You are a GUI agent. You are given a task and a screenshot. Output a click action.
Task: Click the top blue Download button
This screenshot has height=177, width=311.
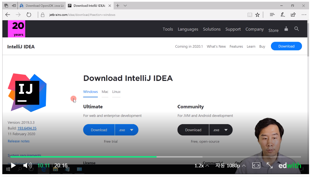click(286, 46)
